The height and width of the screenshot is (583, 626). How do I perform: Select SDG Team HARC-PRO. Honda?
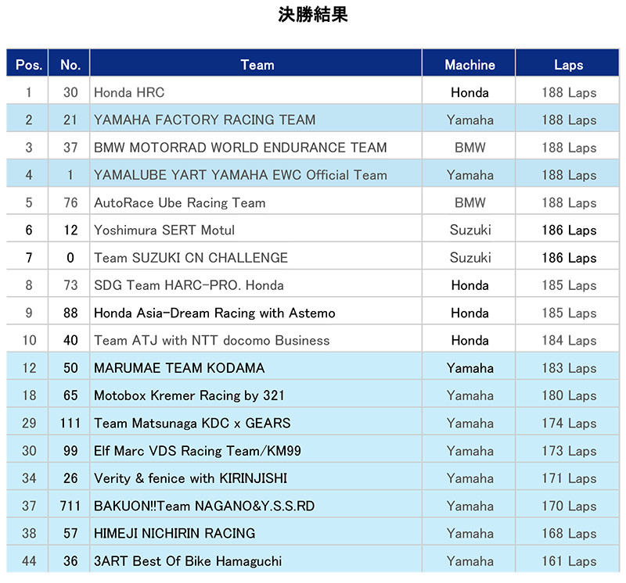coord(189,285)
